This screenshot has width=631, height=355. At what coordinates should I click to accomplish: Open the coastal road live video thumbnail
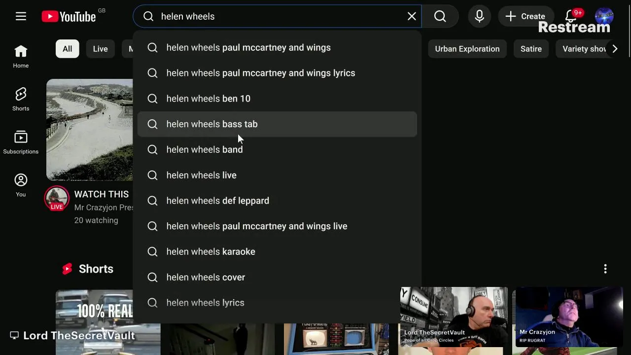coord(89,130)
